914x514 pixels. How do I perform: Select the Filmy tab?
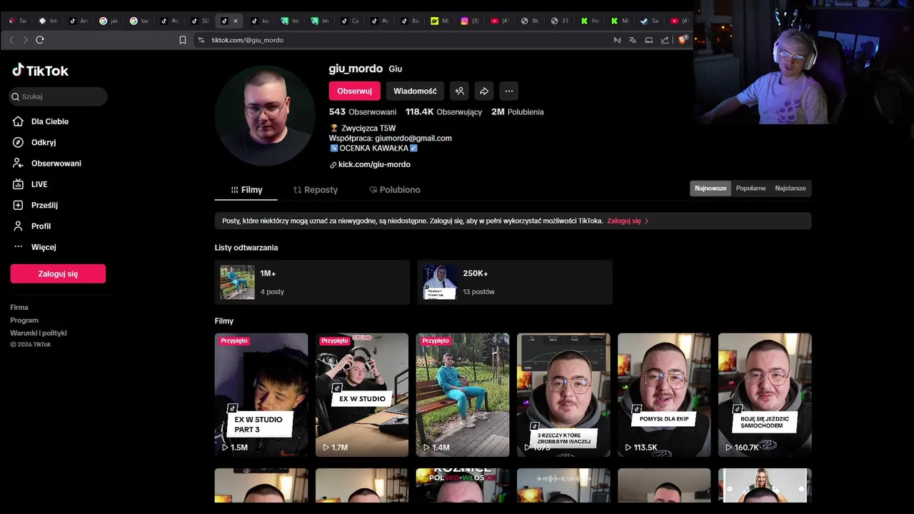point(246,190)
